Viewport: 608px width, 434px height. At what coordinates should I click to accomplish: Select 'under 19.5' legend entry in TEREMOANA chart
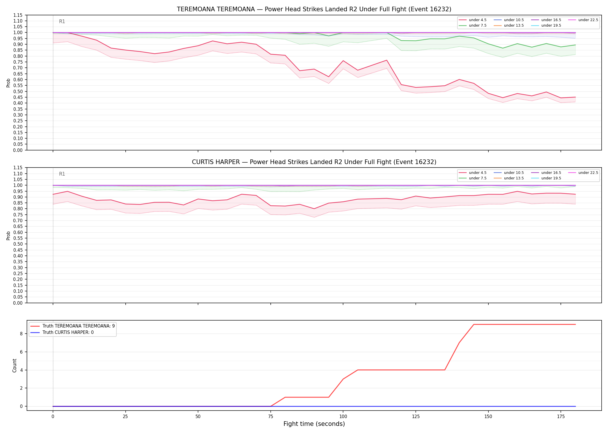[x=546, y=25]
